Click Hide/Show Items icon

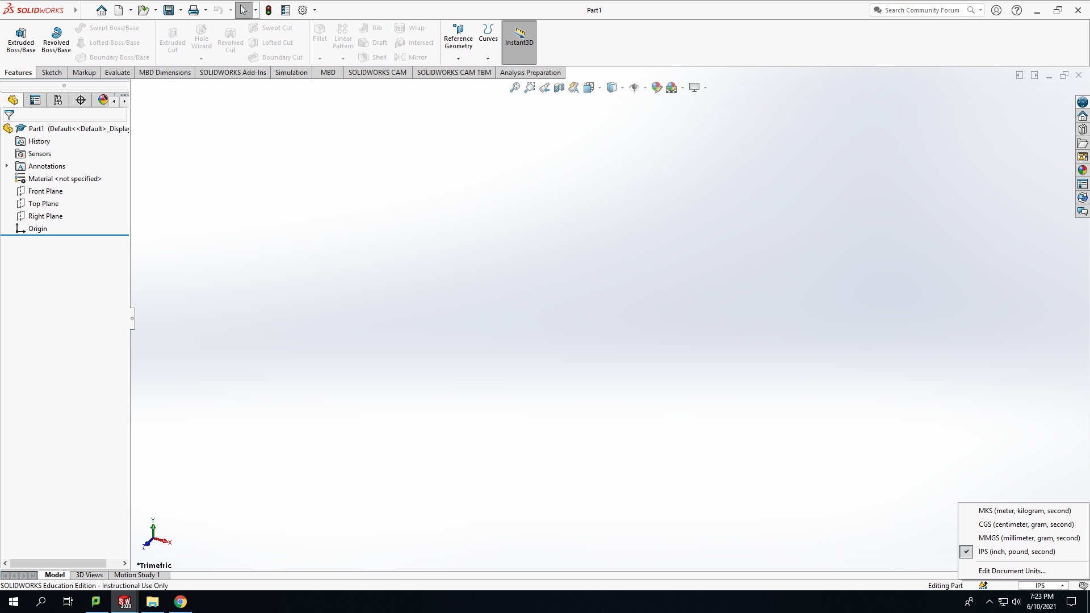click(x=634, y=87)
